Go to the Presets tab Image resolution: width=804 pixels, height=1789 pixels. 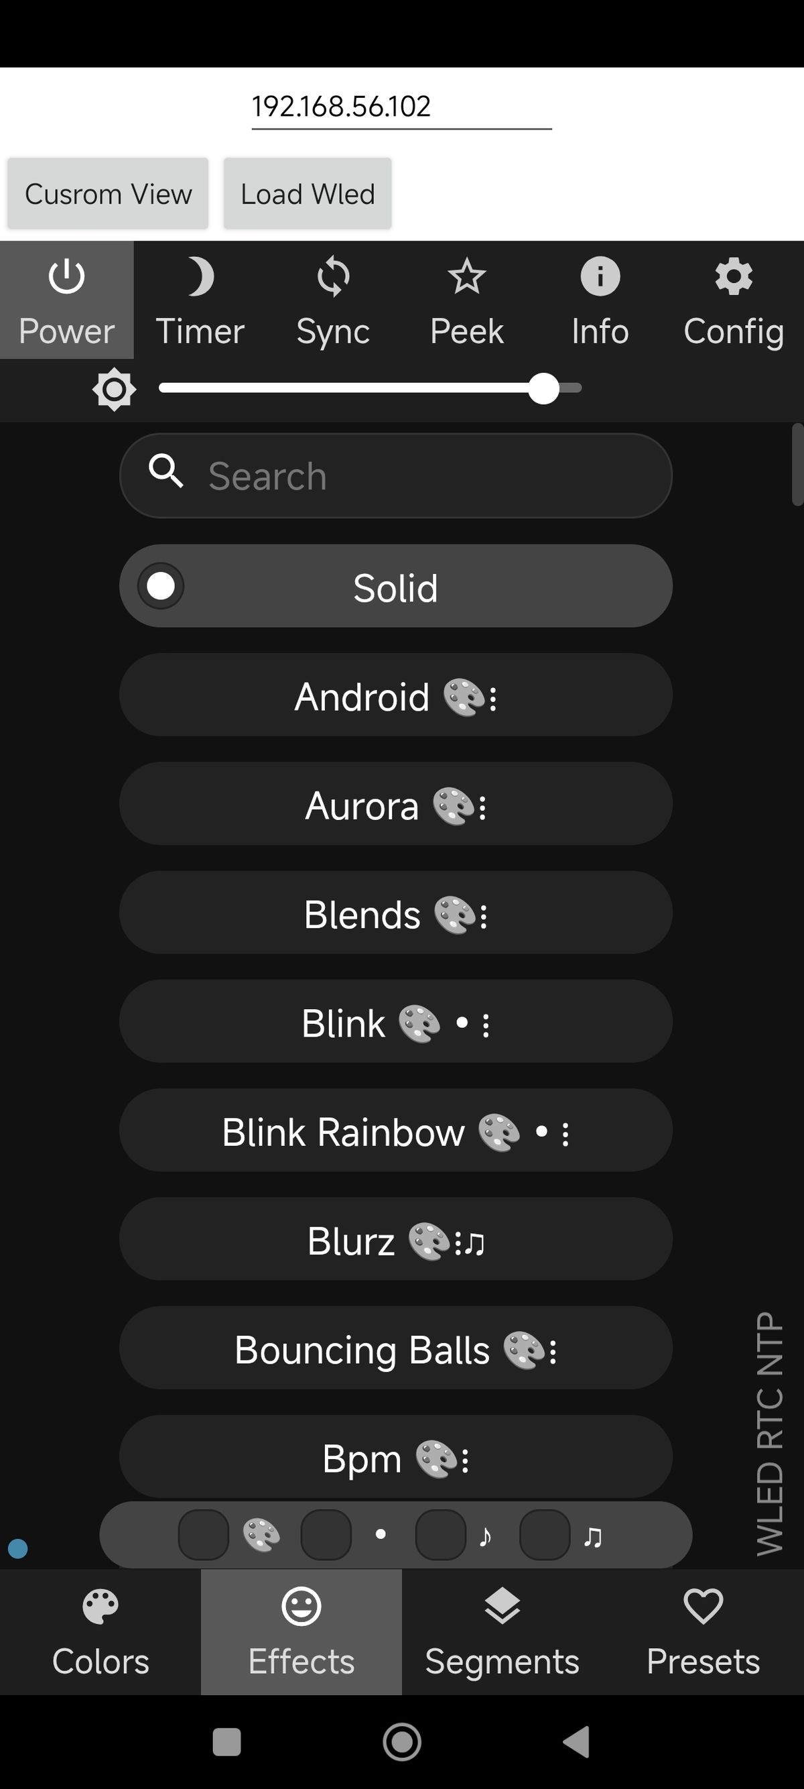pos(703,1631)
